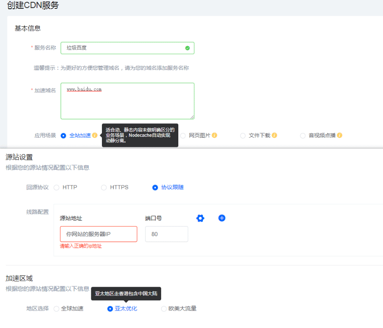Screen dimensions: 383x328
Task: Select the 全站加速 radio button
Action: [63, 135]
